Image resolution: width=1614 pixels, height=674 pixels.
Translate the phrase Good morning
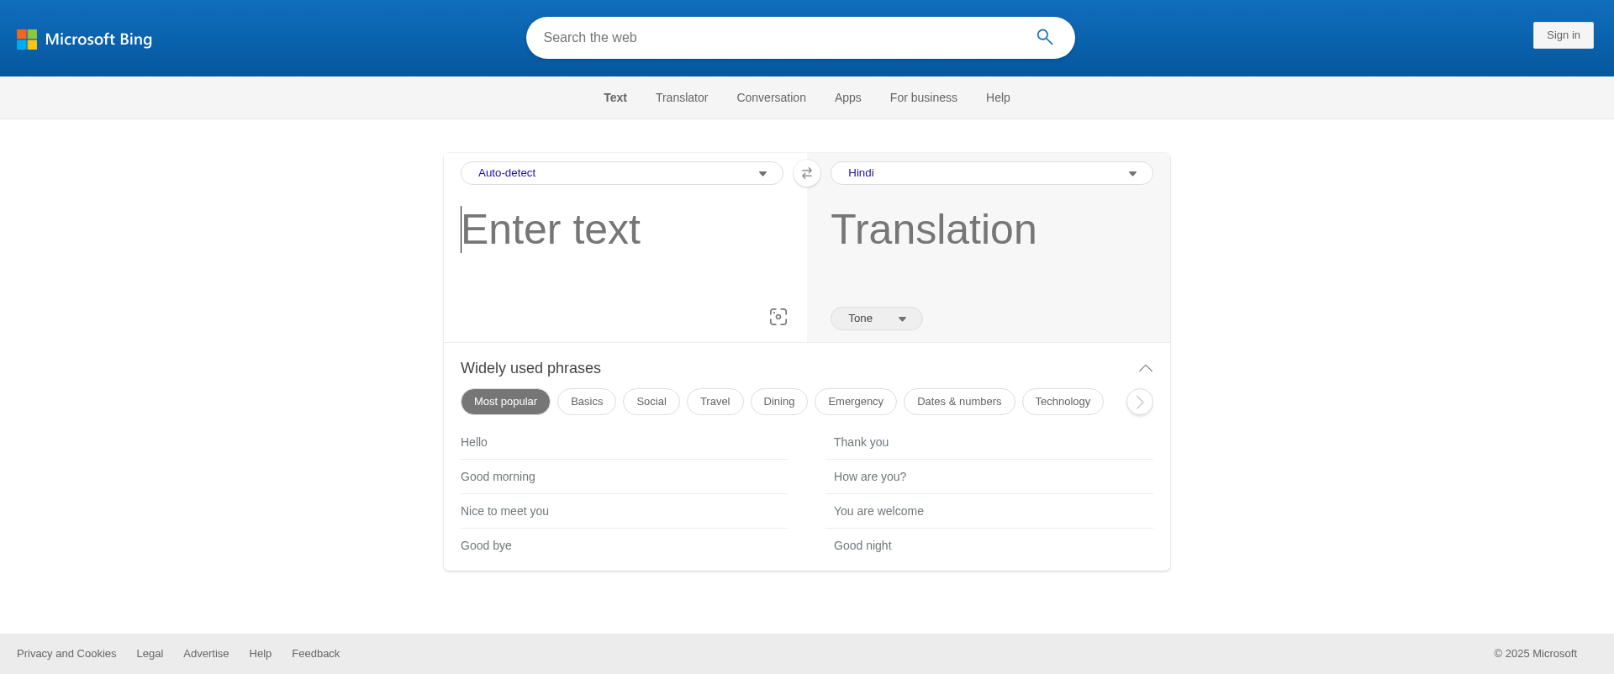pyautogui.click(x=624, y=477)
